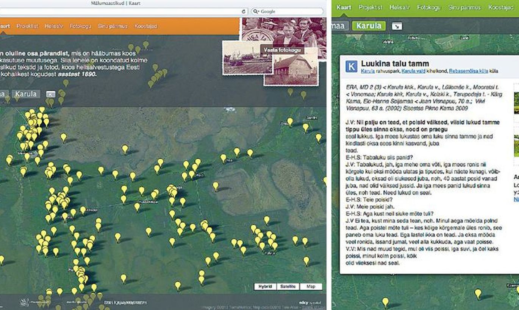Open Fotokogu in the orange navigation bar
This screenshot has width=519, height=310.
(80, 26)
